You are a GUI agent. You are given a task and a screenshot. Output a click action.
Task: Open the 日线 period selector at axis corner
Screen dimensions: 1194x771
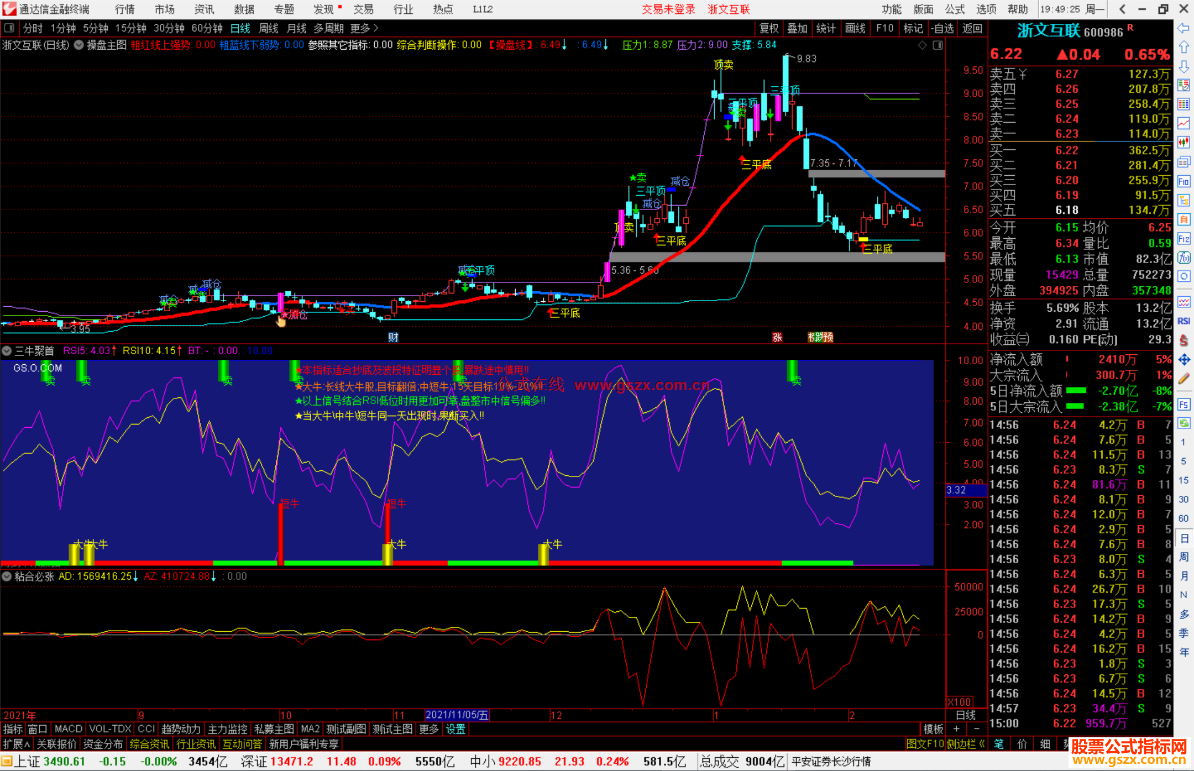click(x=966, y=715)
